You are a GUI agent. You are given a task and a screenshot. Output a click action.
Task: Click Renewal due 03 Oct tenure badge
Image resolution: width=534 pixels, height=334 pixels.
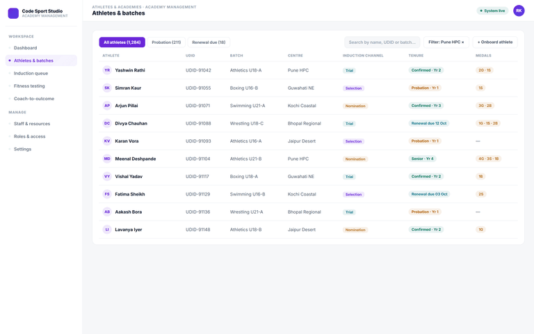(429, 194)
